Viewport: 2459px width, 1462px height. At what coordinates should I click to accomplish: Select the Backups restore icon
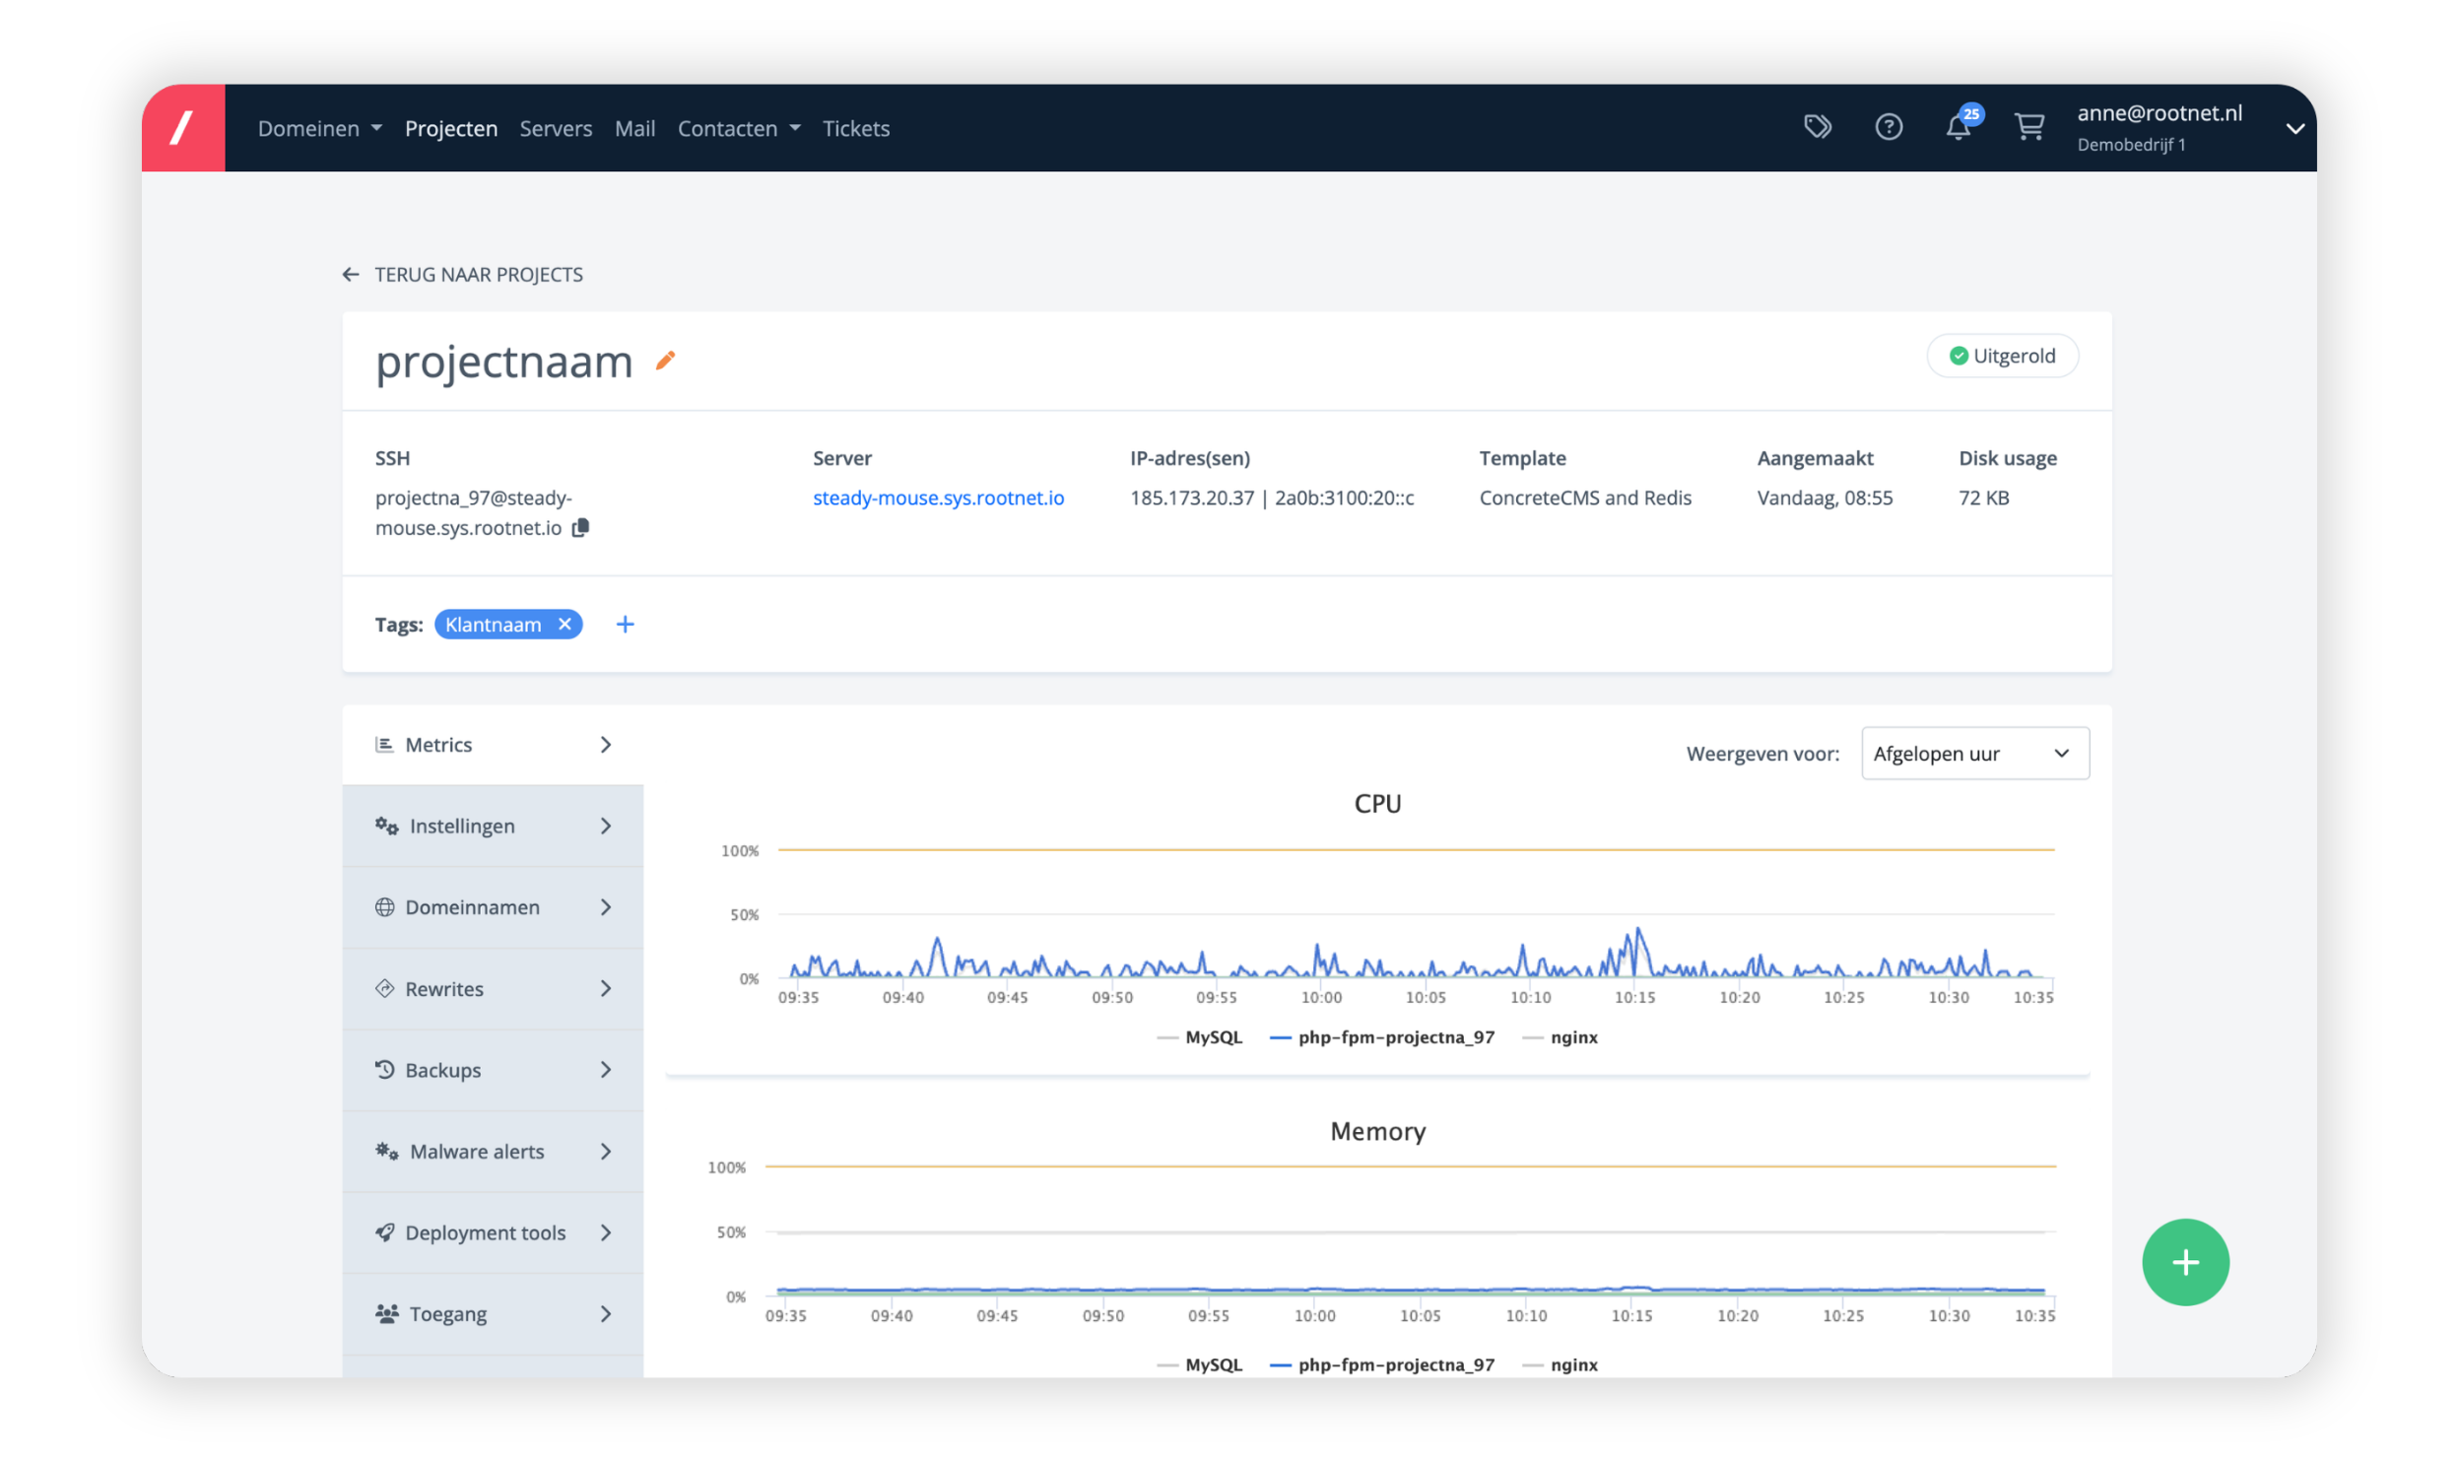(x=385, y=1070)
